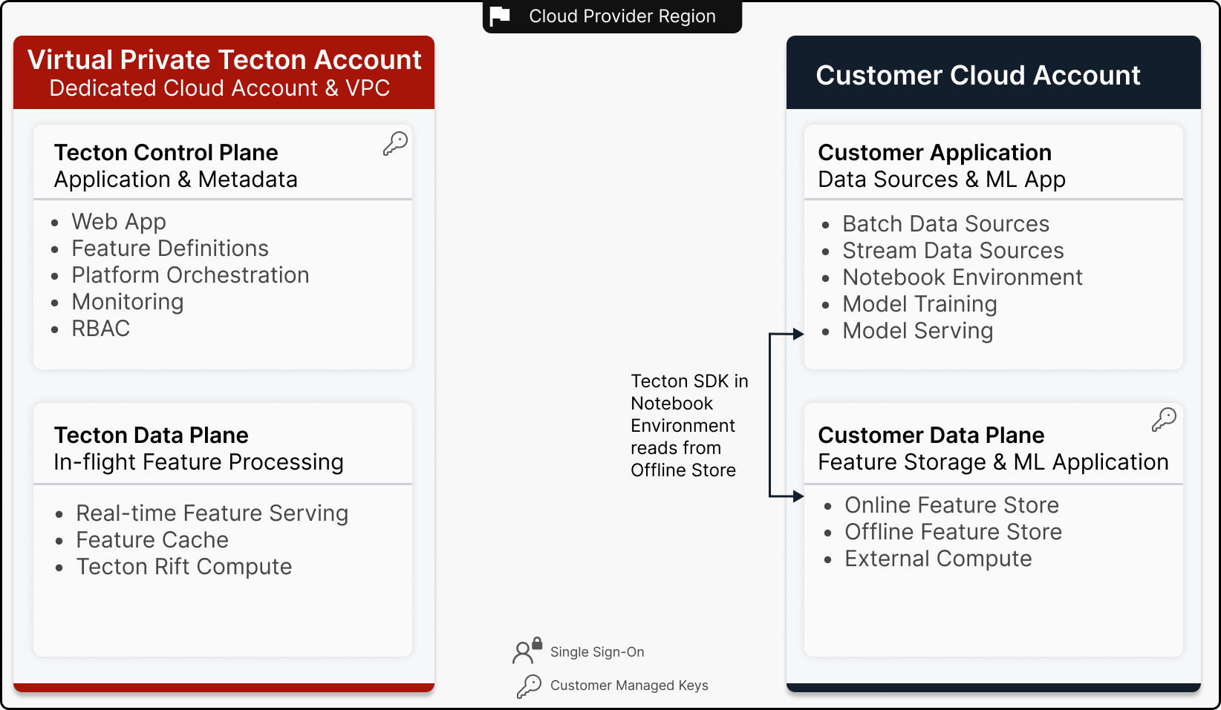Click the key icon in Tecton Control Plane card
The width and height of the screenshot is (1221, 710).
(395, 143)
